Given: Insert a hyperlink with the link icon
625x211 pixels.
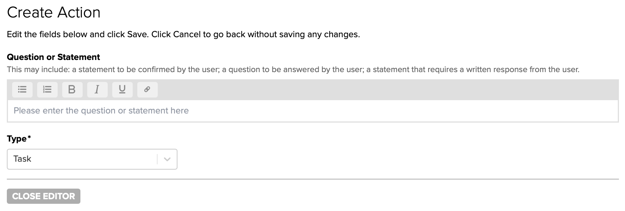Looking at the screenshot, I should (x=147, y=90).
